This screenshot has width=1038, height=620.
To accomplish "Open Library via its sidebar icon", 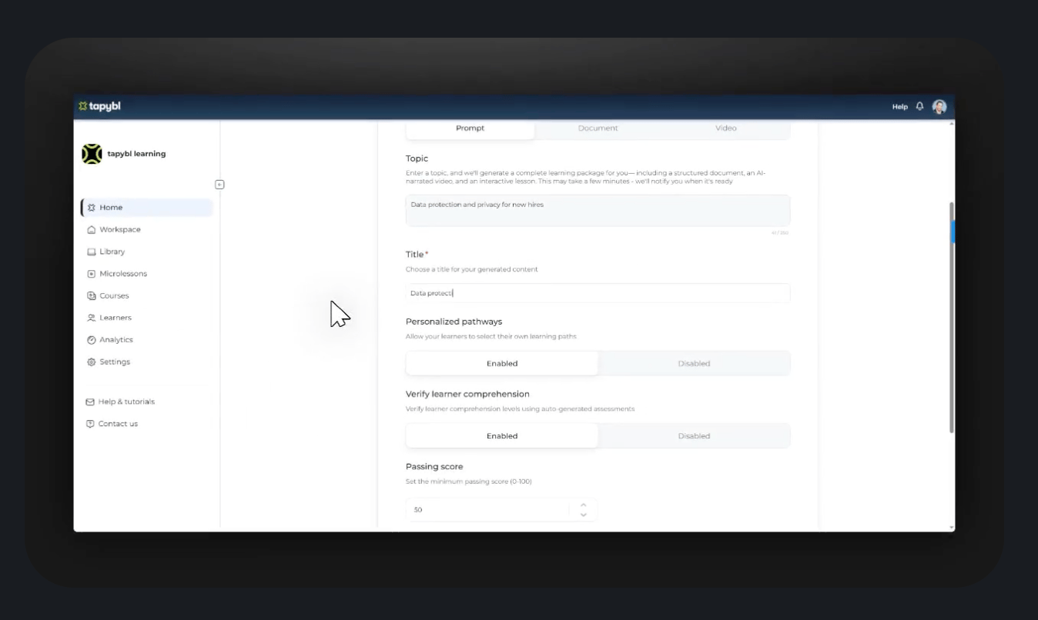I will (x=92, y=252).
